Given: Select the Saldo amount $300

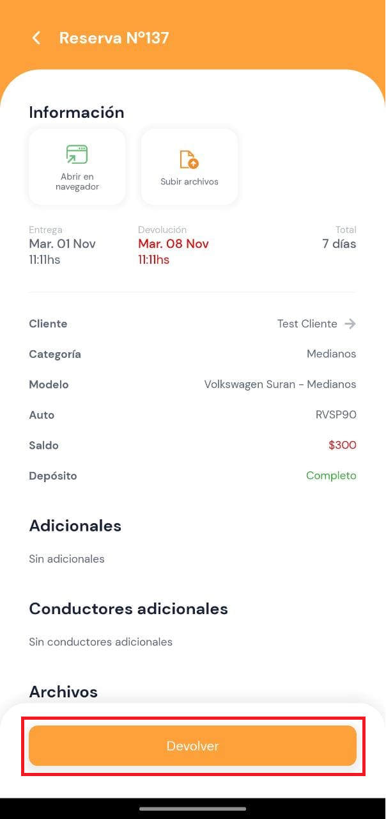Looking at the screenshot, I should [342, 446].
